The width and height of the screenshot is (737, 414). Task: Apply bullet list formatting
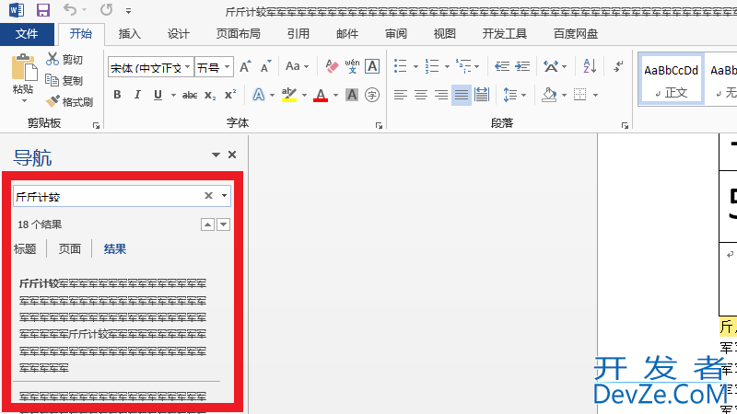(401, 66)
